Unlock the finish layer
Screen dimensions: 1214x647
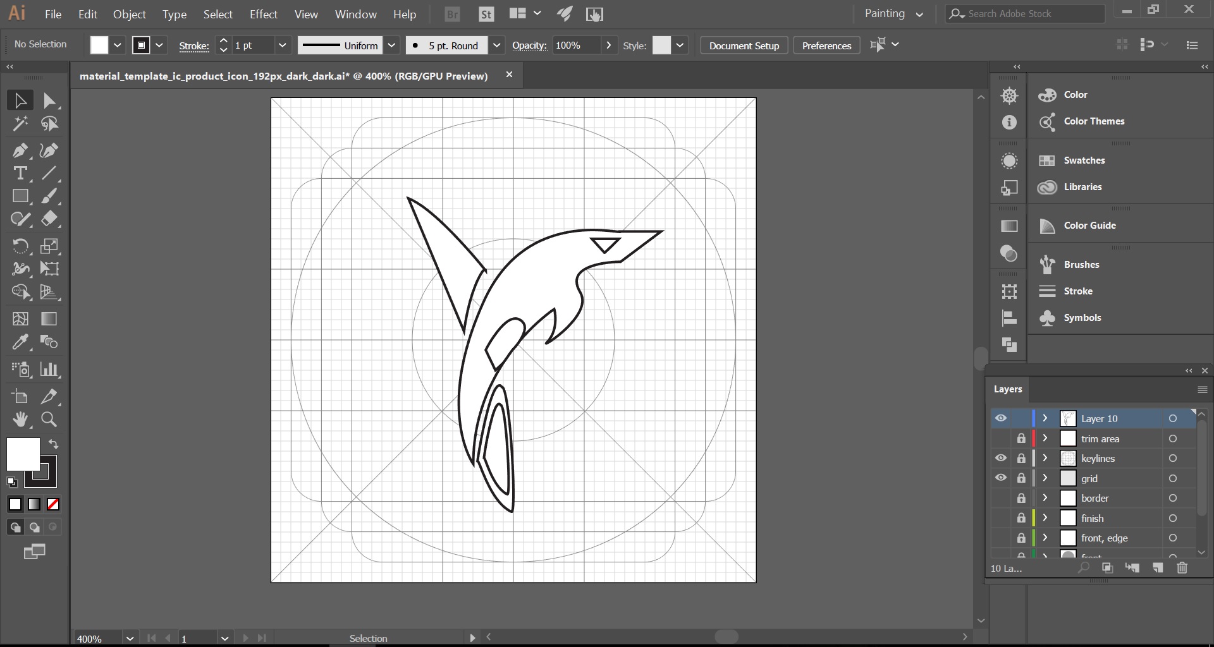(1021, 518)
